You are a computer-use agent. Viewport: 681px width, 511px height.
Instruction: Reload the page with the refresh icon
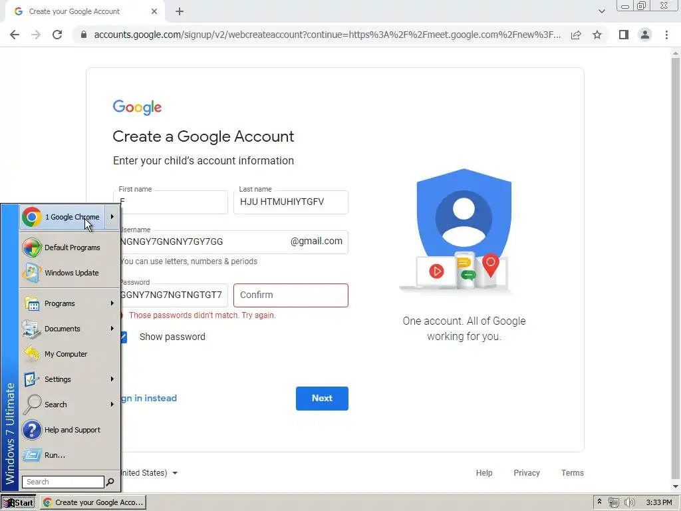click(57, 35)
